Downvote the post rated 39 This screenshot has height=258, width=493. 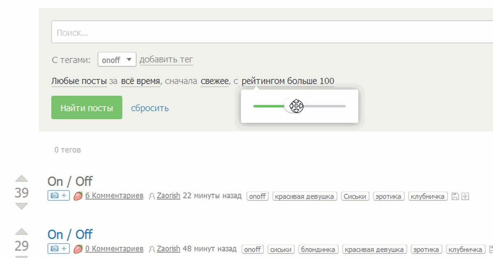tap(21, 206)
